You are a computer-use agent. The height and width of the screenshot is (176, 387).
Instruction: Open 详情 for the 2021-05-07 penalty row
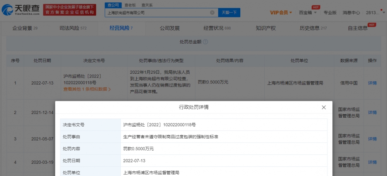tap(372, 139)
